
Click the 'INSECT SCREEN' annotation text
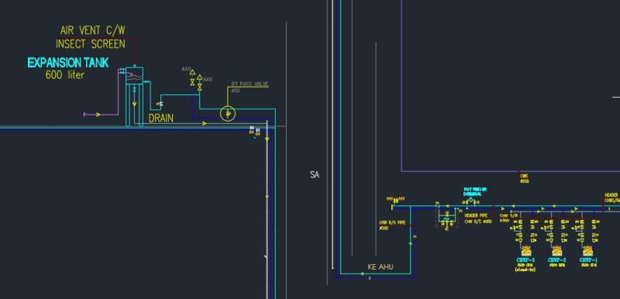tap(91, 44)
